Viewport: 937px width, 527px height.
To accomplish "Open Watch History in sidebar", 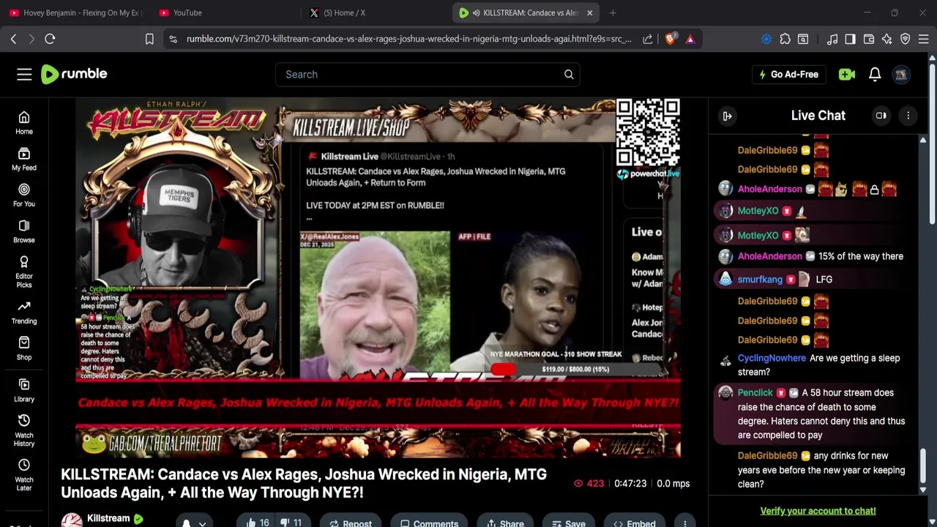I will click(24, 430).
